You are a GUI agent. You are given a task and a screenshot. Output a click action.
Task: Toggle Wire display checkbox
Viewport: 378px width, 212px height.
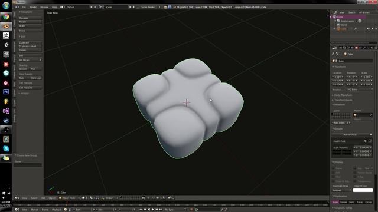click(333, 177)
